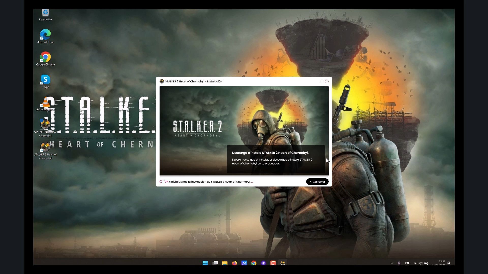Select the Google Chrome desktop shortcut
This screenshot has height=274, width=488.
pyautogui.click(x=45, y=59)
